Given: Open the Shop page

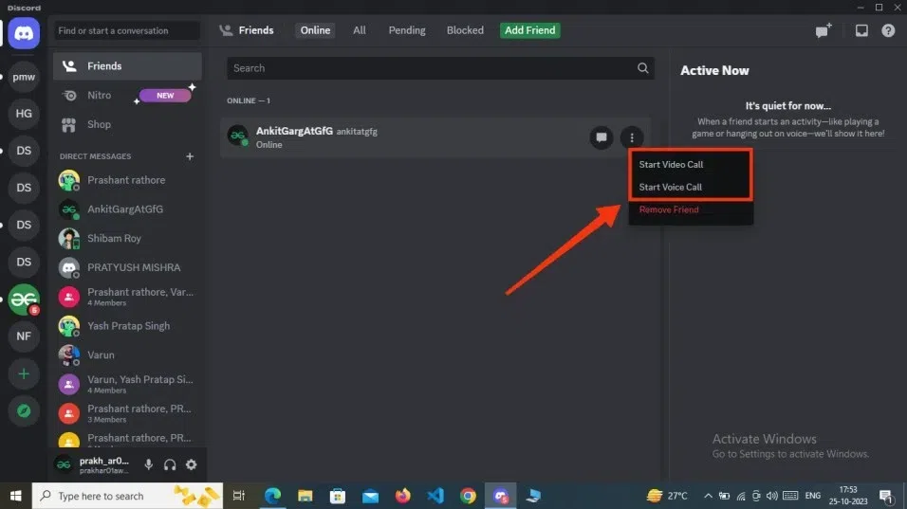Looking at the screenshot, I should (127, 124).
